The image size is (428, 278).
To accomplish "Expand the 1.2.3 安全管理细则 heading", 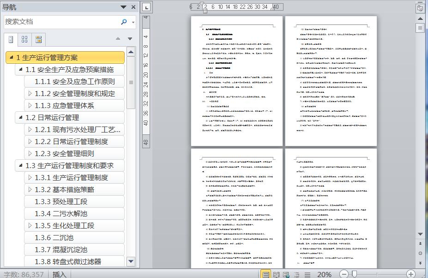I will (x=30, y=153).
